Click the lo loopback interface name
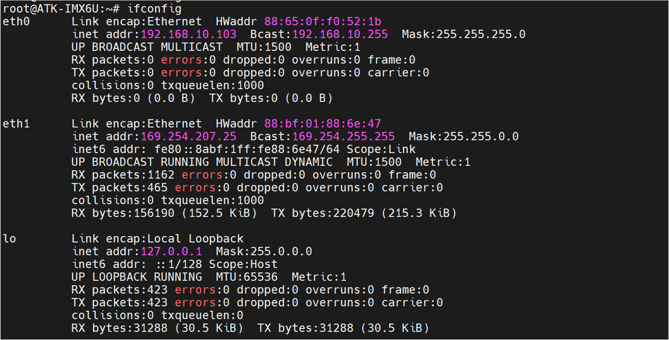Viewport: 669px width, 340px height. coord(9,239)
